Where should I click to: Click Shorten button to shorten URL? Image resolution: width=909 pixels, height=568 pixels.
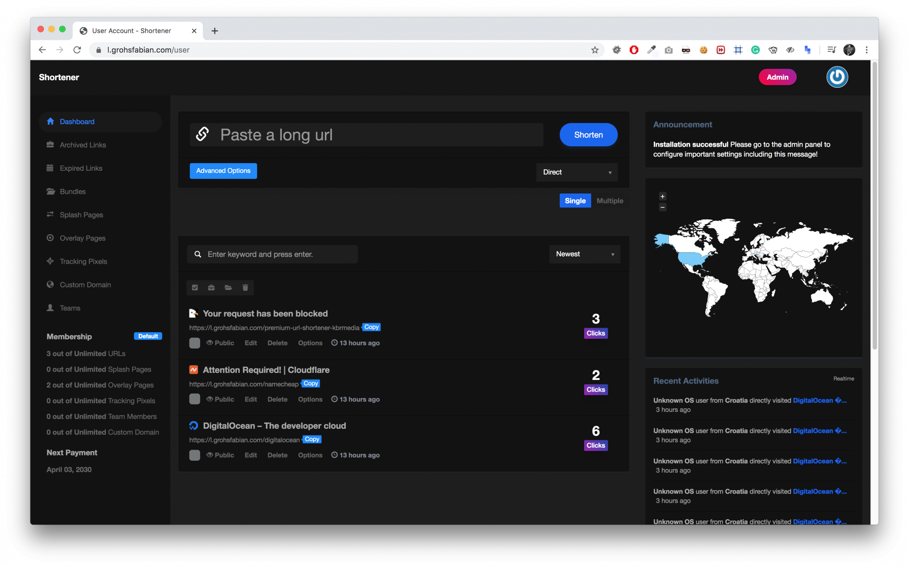[588, 134]
